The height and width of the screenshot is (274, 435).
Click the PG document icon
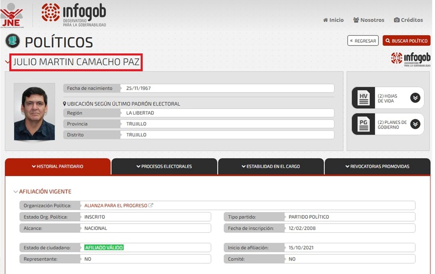364,124
